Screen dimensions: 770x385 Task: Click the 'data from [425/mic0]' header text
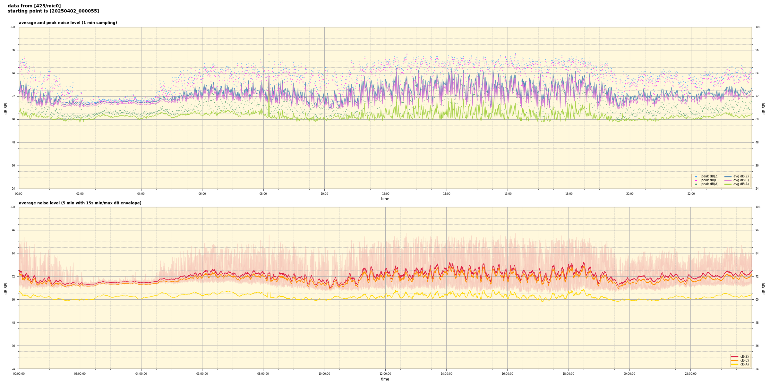point(34,6)
